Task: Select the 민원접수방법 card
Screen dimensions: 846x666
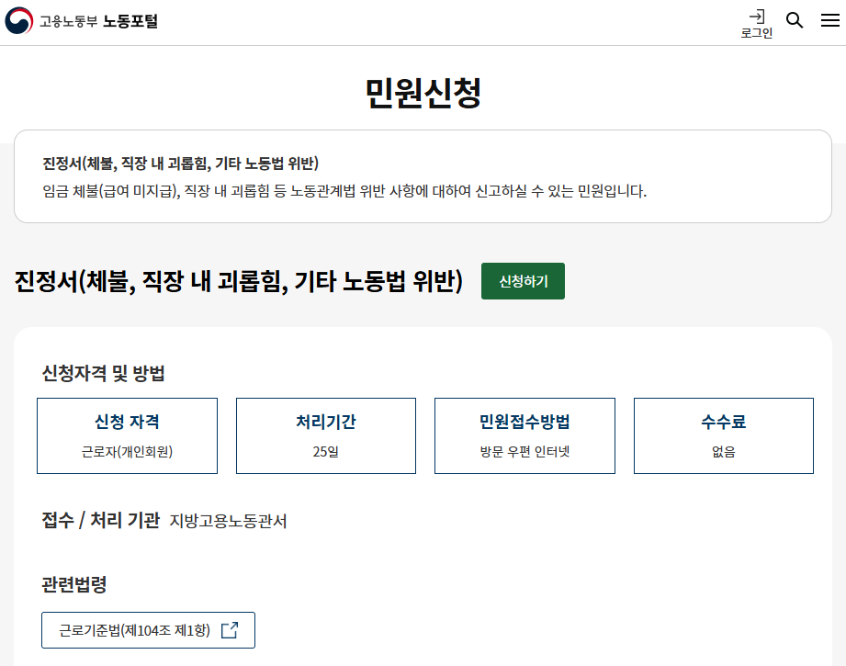Action: [x=525, y=435]
